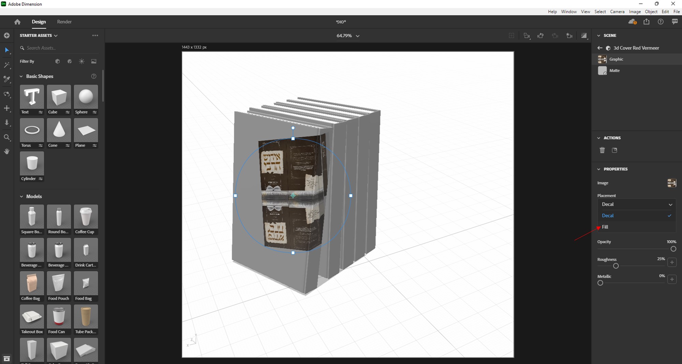Open the Select menu
The image size is (682, 364).
click(600, 12)
